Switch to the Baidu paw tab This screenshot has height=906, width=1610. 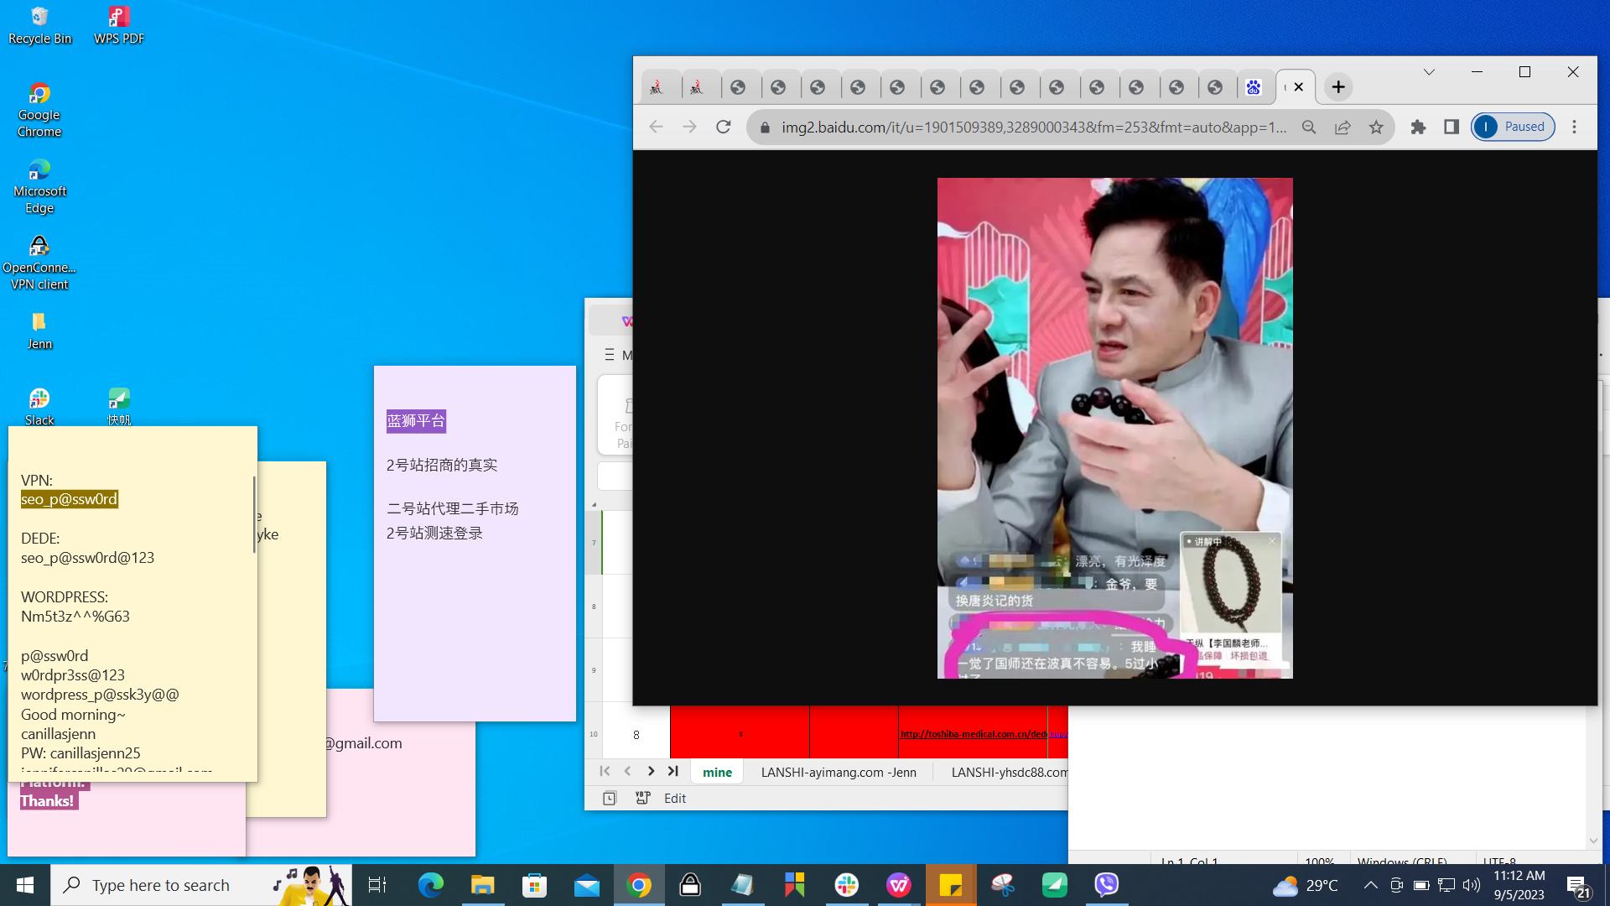(1254, 87)
